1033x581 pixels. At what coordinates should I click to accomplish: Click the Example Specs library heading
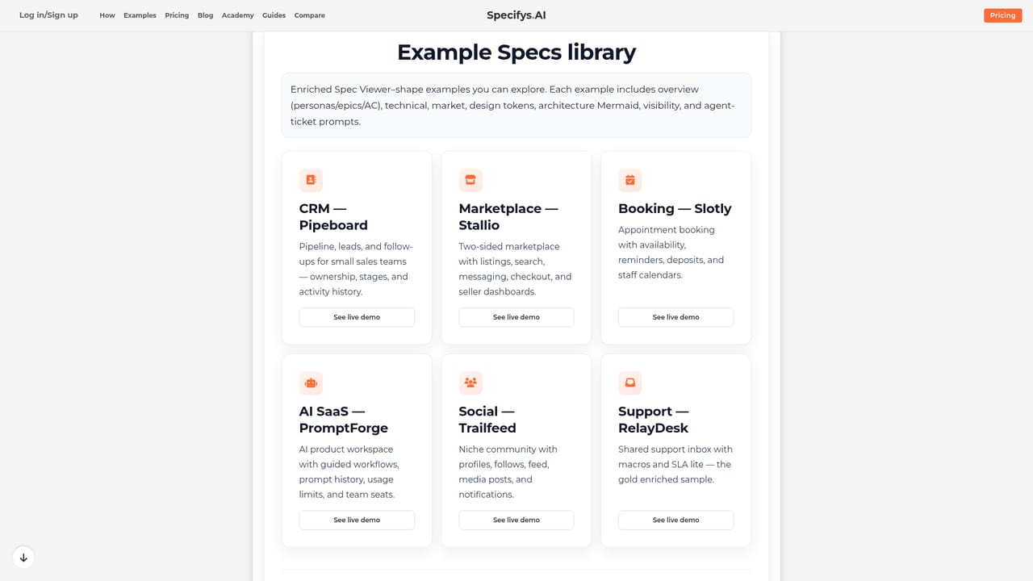pyautogui.click(x=516, y=52)
